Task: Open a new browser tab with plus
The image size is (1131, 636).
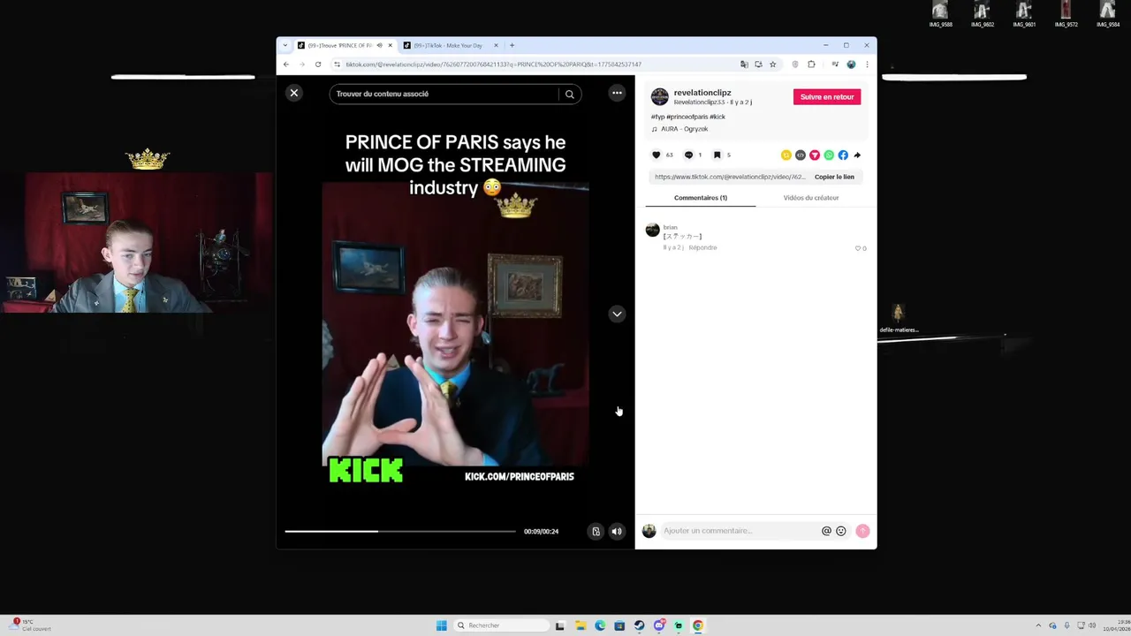Action: [512, 45]
